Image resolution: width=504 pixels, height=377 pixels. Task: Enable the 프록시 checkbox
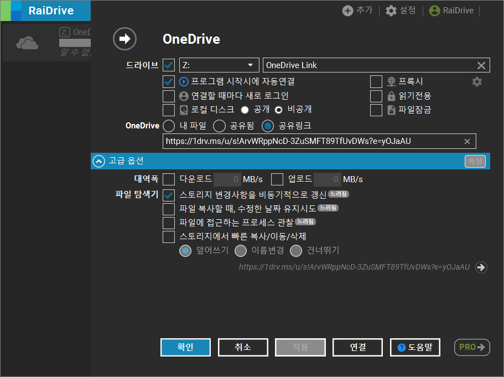[x=376, y=82]
